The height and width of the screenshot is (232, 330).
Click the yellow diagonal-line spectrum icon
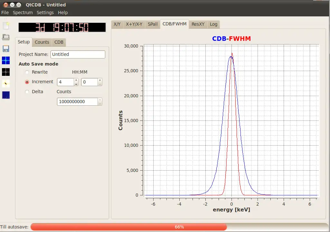[6, 84]
